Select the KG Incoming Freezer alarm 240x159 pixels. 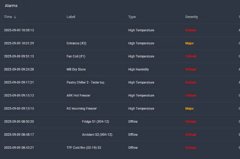(x=82, y=108)
